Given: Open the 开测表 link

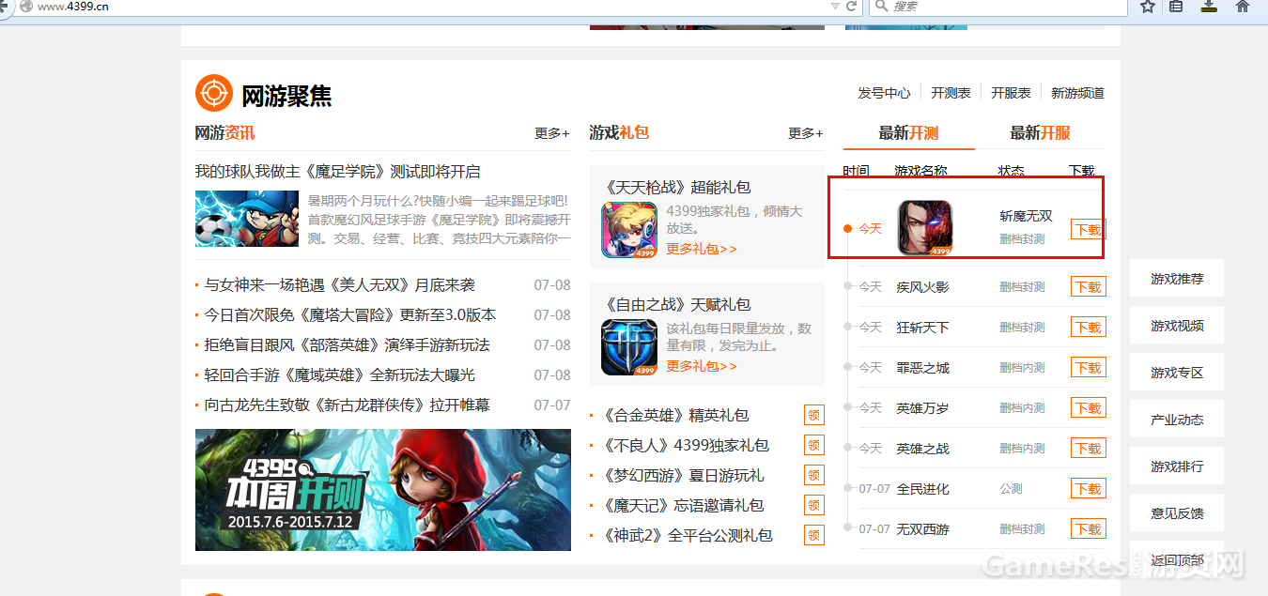Looking at the screenshot, I should (951, 93).
